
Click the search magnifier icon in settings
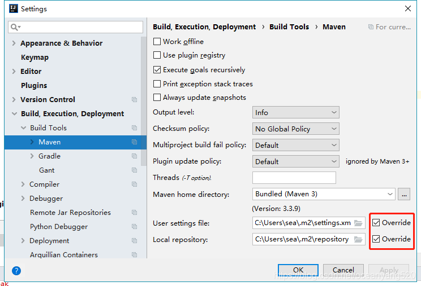[16, 27]
